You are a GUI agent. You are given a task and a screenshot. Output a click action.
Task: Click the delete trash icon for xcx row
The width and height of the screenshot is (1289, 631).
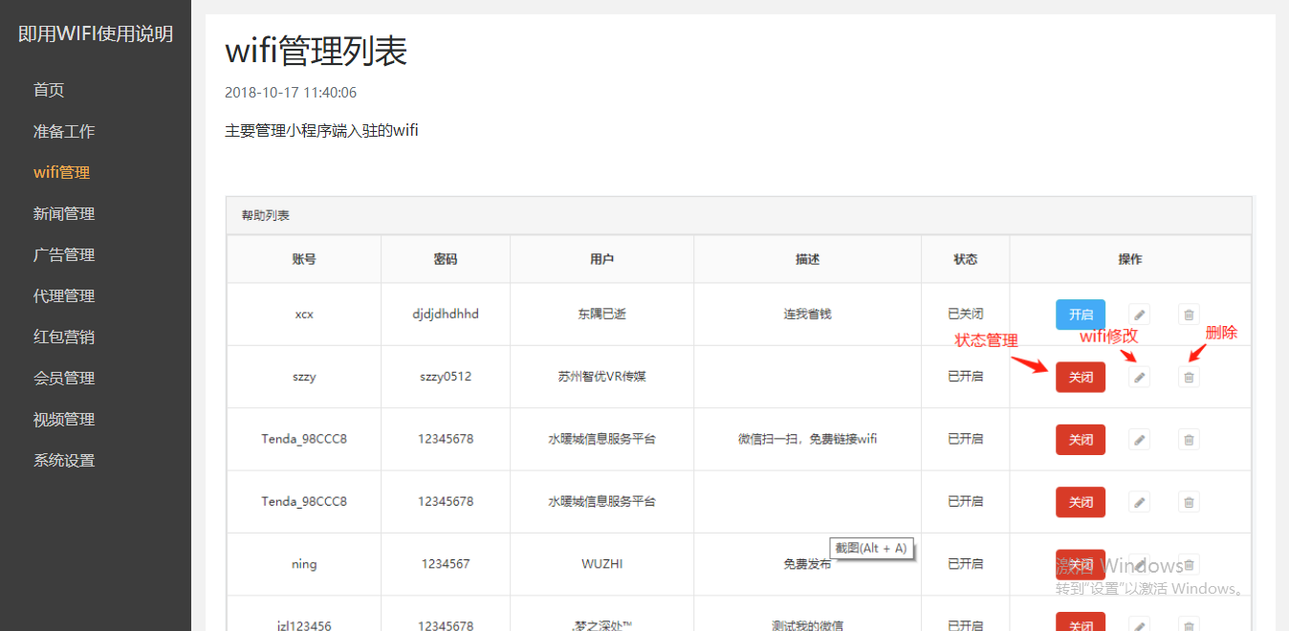point(1189,314)
